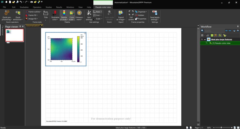This screenshot has width=240, height=129.
Task: Open the Quick pre-processing tool
Action: (x=7, y=15)
